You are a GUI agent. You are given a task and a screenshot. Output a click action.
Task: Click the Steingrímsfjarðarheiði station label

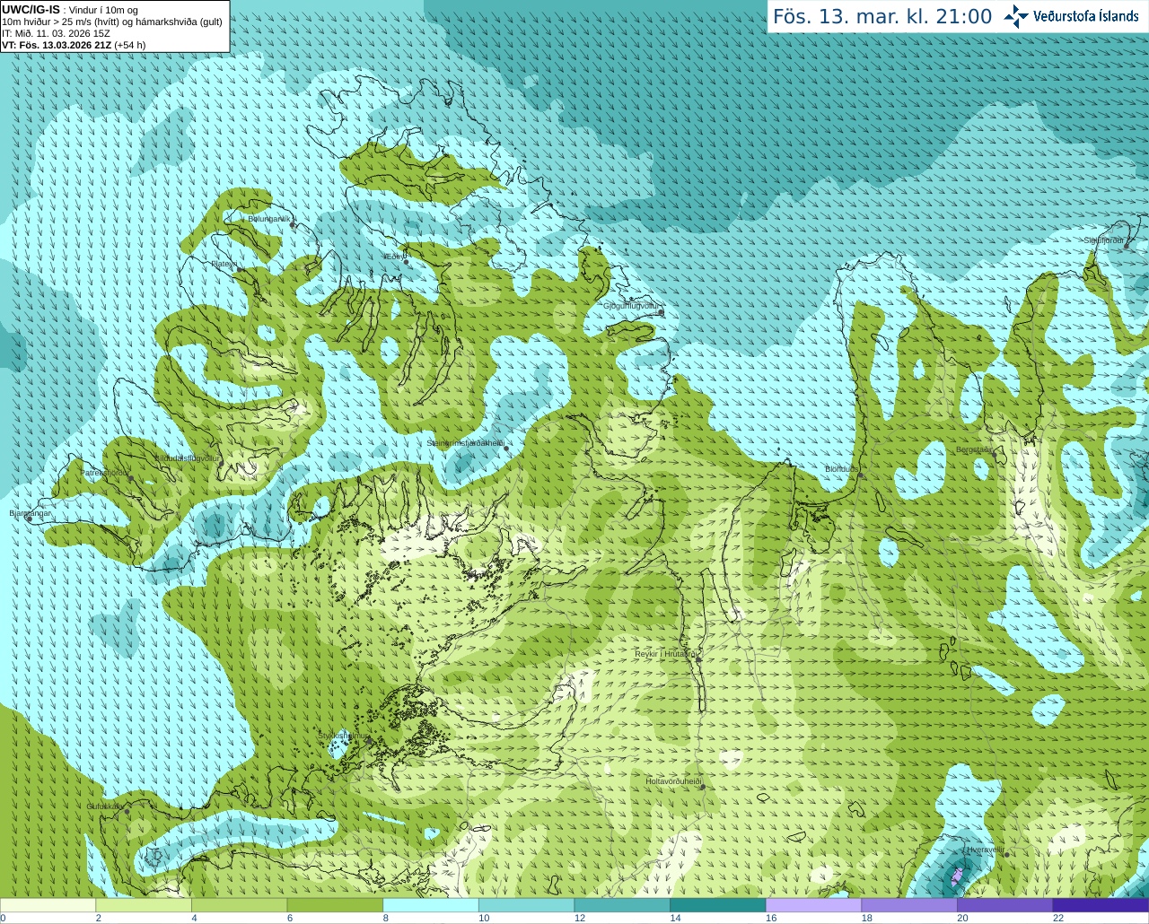coord(465,443)
